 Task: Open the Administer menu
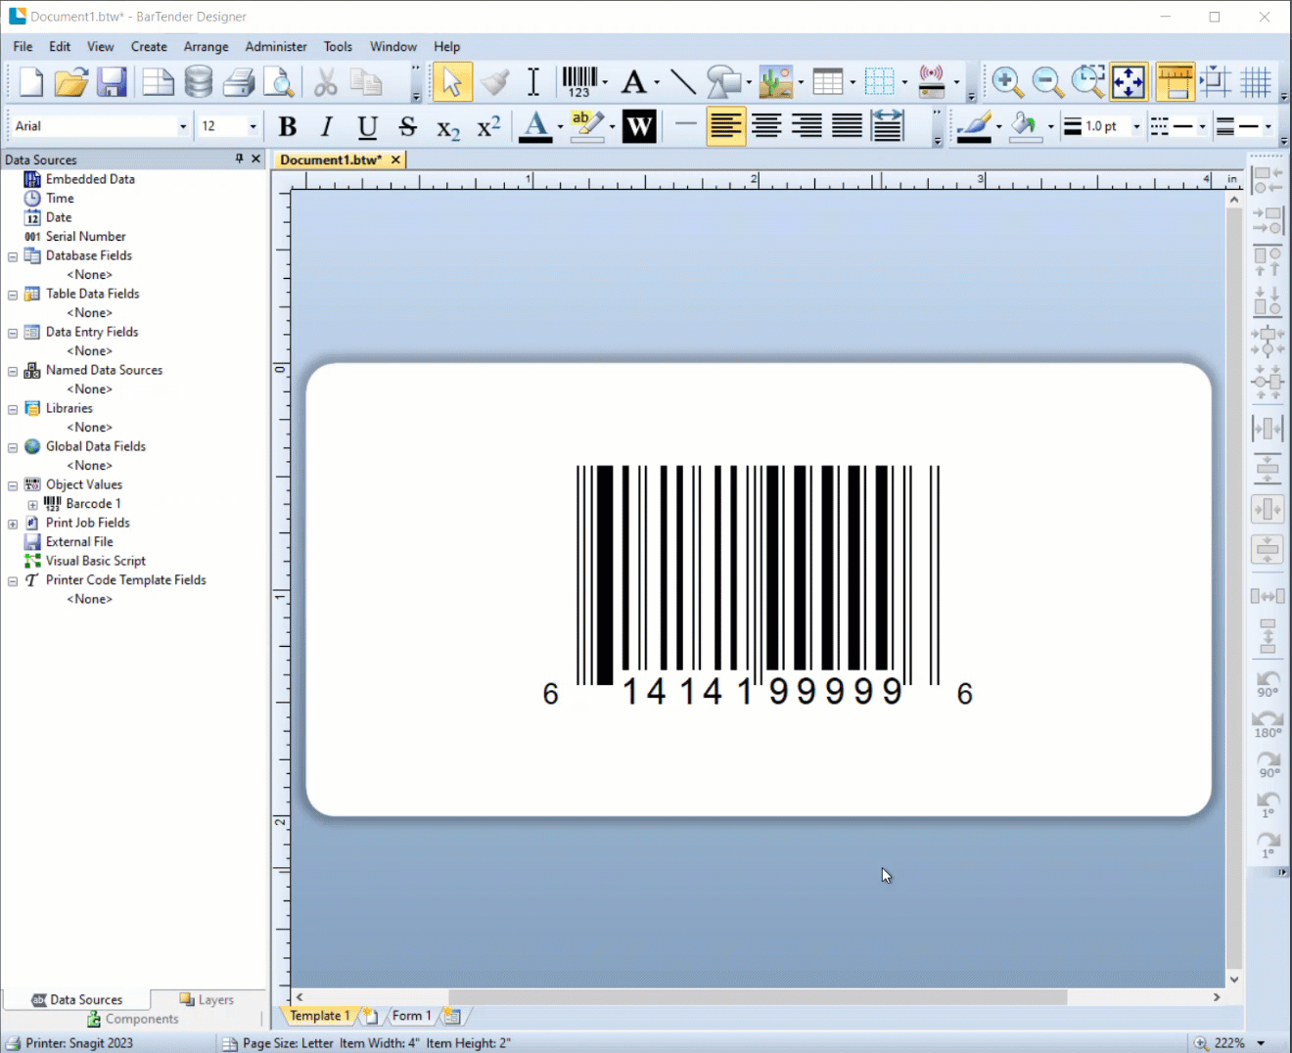click(276, 46)
